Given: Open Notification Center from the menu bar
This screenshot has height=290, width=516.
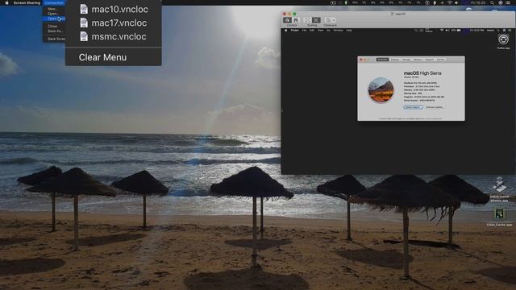Looking at the screenshot, I should click(509, 2).
